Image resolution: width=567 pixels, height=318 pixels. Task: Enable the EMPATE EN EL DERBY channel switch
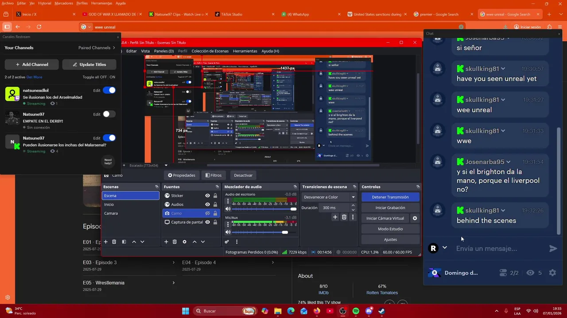109,114
